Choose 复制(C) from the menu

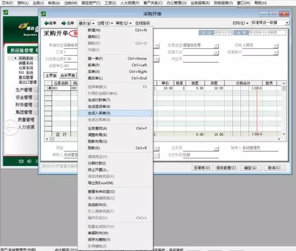115,37
